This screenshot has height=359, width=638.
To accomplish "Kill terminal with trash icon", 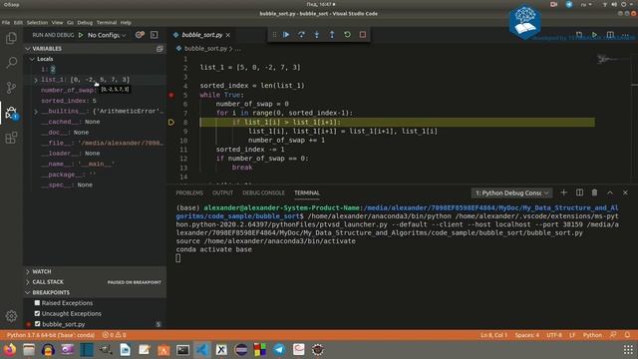I will 594,192.
